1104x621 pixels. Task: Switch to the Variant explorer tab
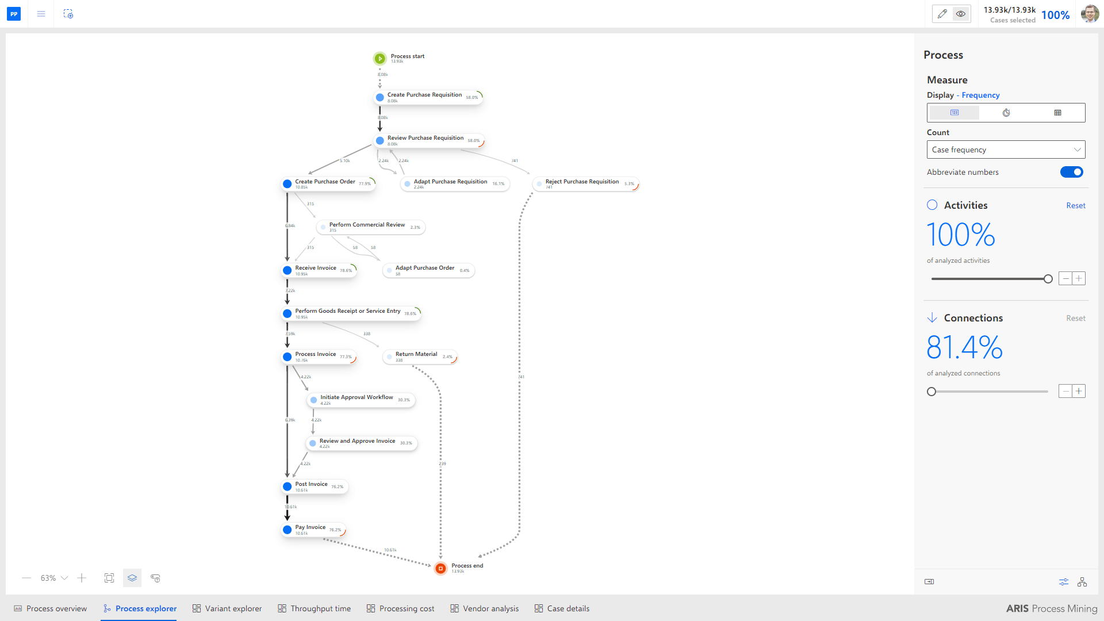(x=233, y=608)
